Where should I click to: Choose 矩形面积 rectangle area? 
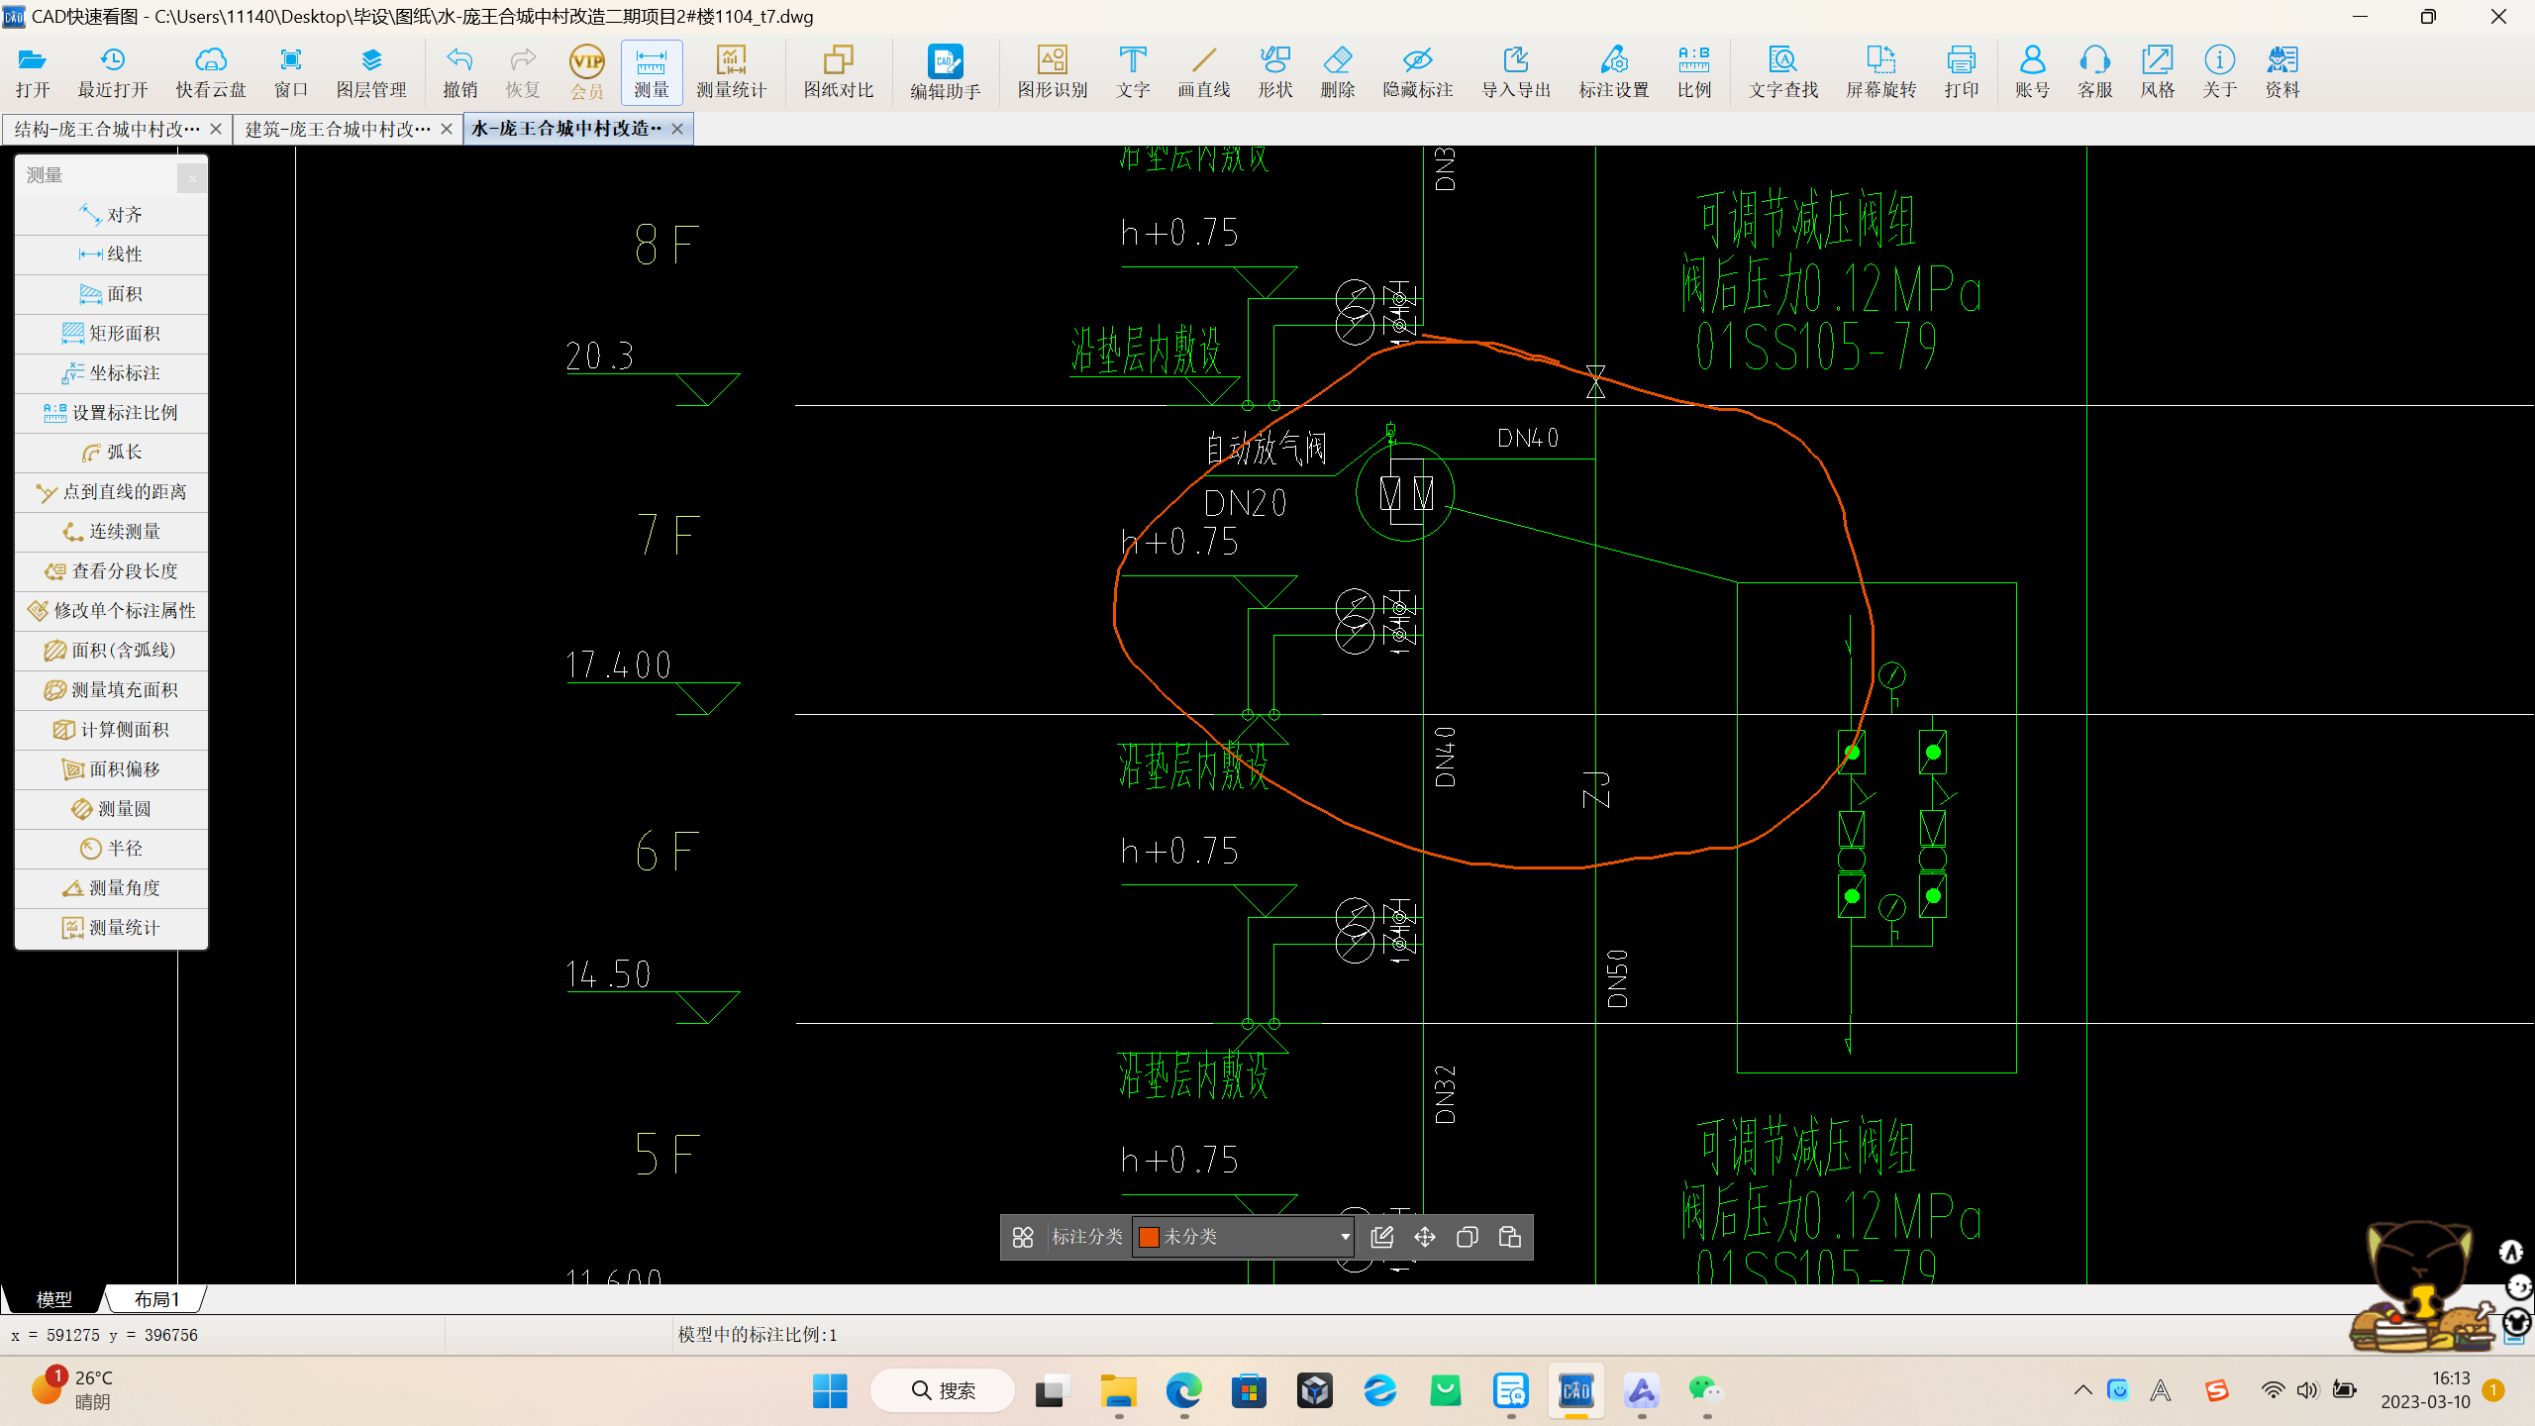112,334
